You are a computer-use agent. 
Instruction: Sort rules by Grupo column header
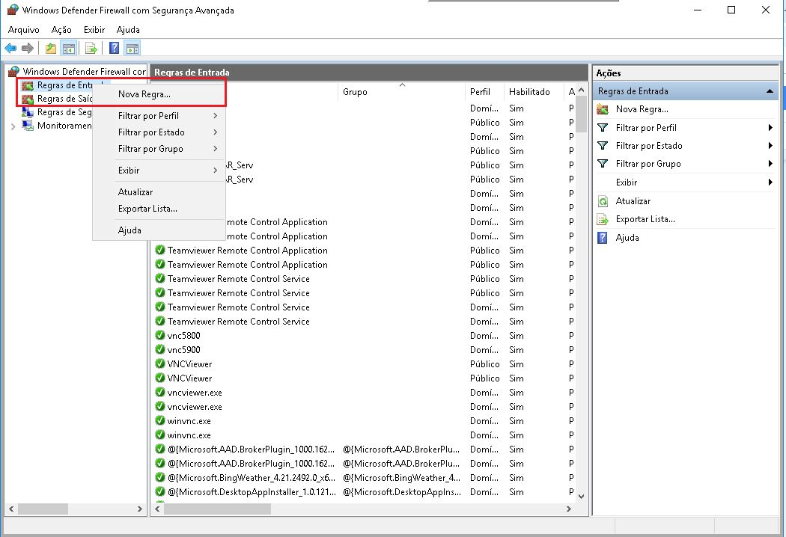tap(403, 92)
